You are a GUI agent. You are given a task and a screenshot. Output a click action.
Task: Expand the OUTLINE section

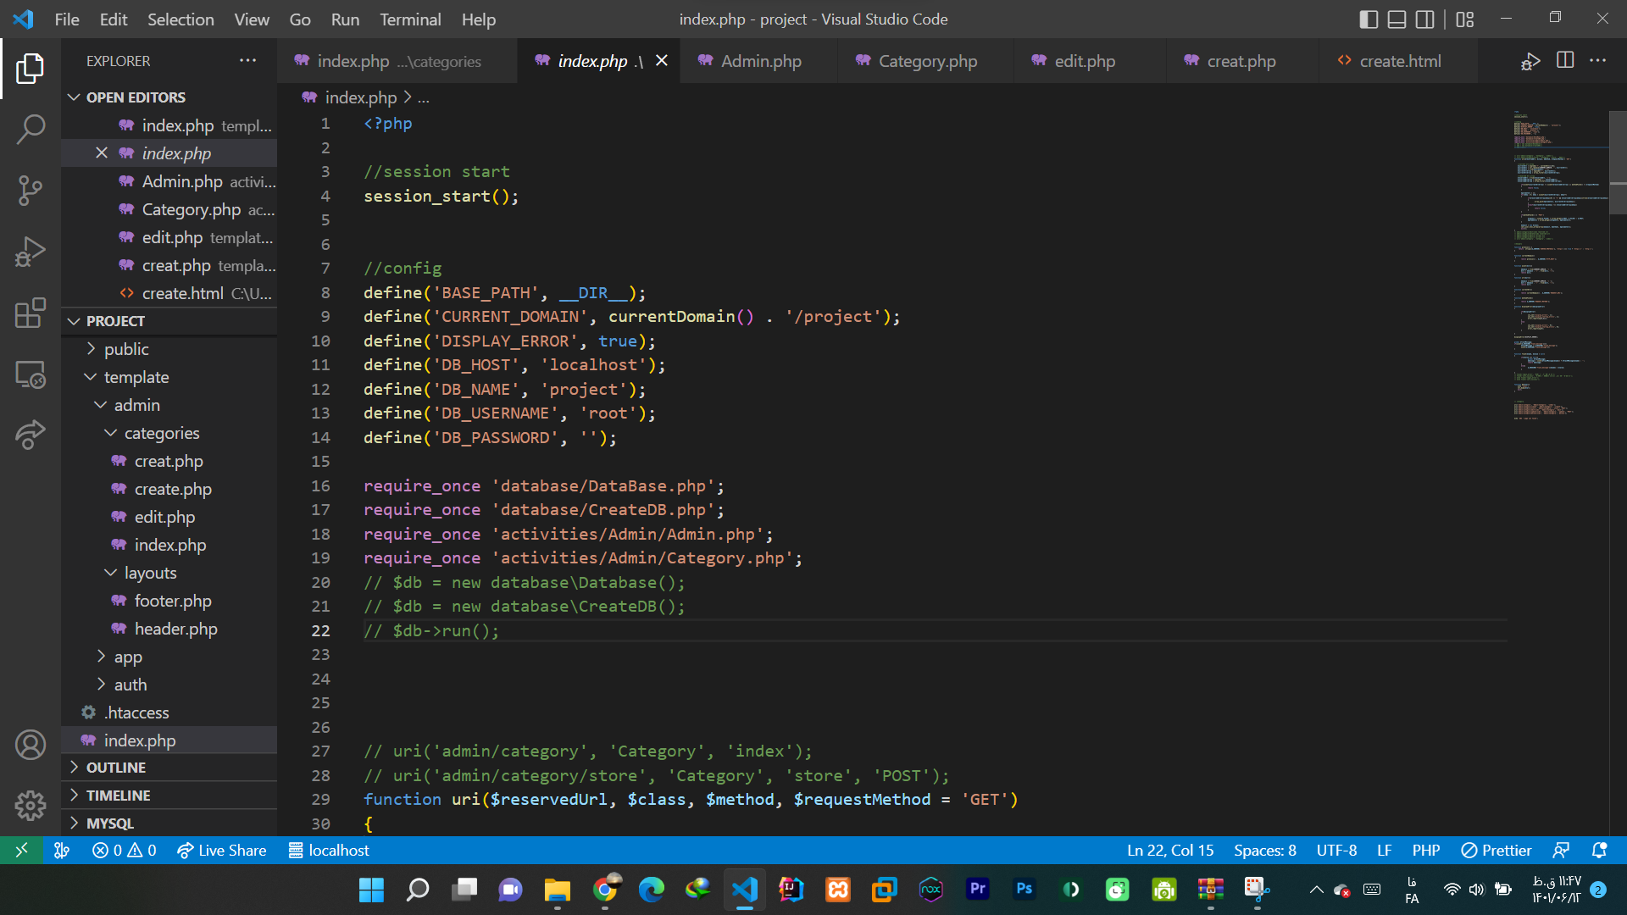[116, 768]
